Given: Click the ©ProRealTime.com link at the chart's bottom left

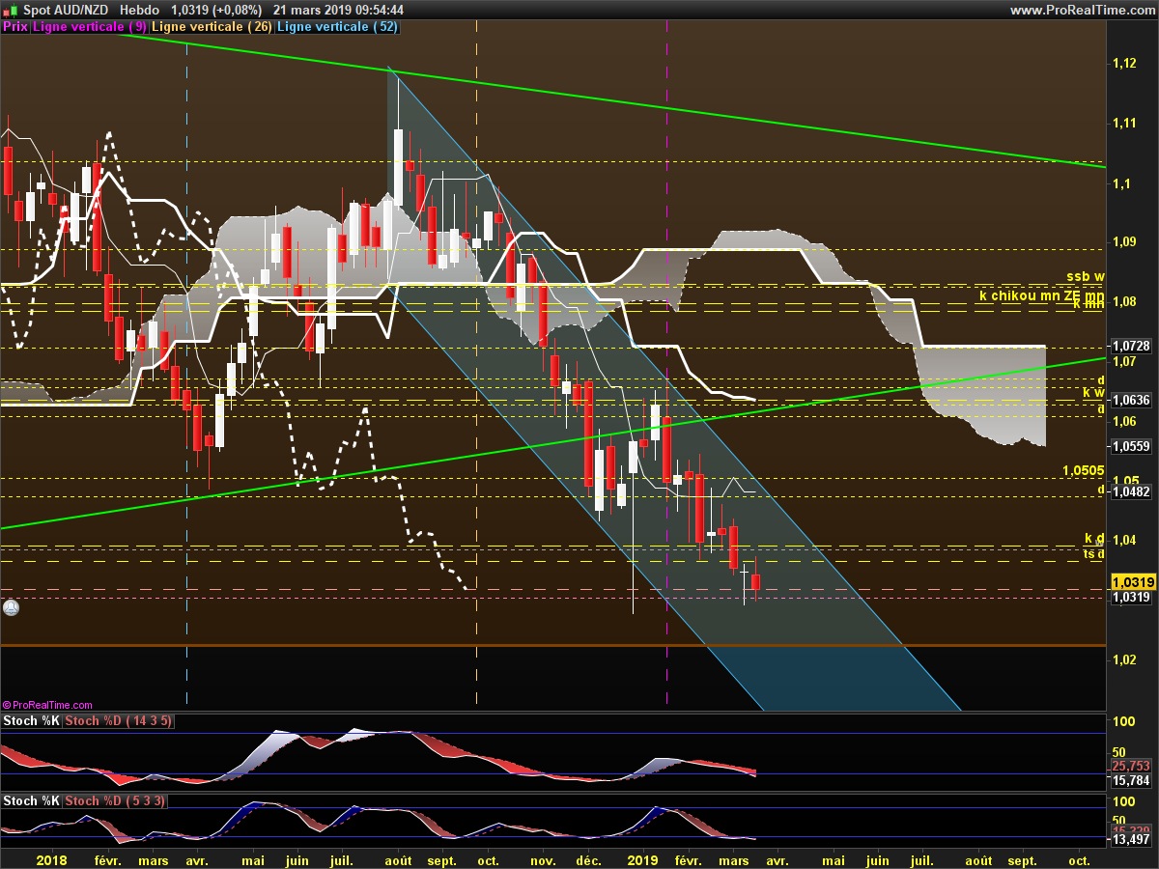Looking at the screenshot, I should tap(47, 705).
